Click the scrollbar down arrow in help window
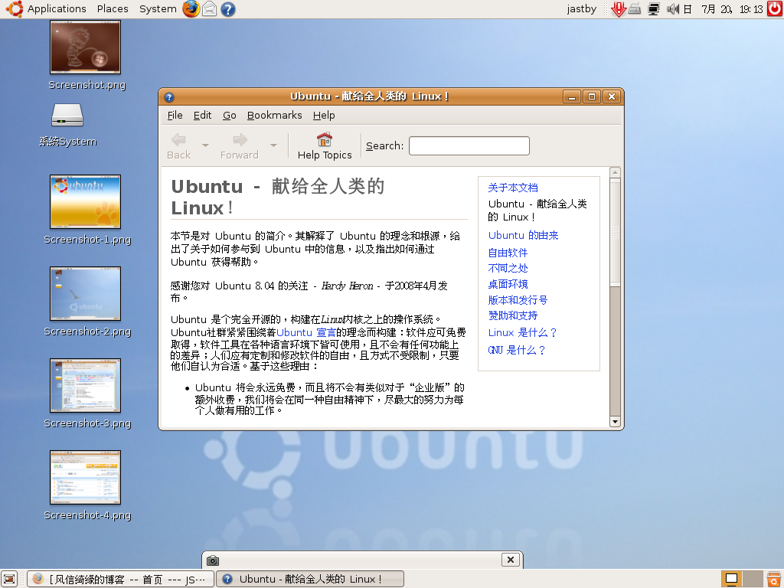This screenshot has width=784, height=588. [615, 422]
